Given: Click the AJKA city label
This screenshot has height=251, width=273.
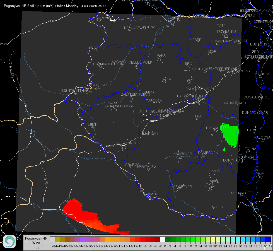Looking at the screenshot, I should 167,79.
